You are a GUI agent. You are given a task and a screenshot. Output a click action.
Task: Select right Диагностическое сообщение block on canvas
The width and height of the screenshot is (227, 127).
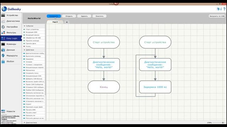[155, 65]
